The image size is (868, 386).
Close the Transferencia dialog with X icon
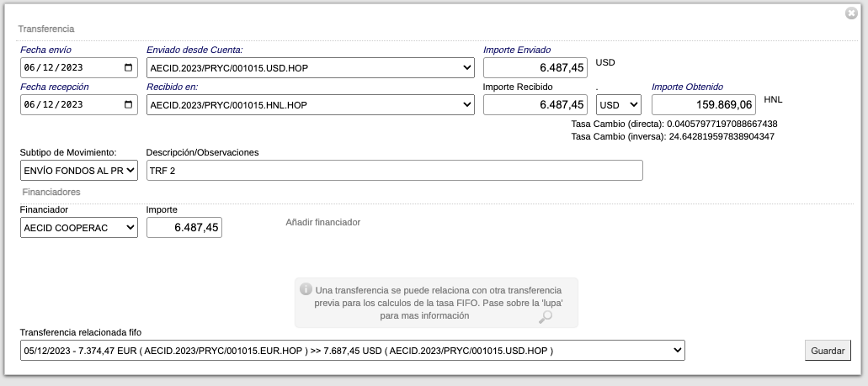point(851,13)
